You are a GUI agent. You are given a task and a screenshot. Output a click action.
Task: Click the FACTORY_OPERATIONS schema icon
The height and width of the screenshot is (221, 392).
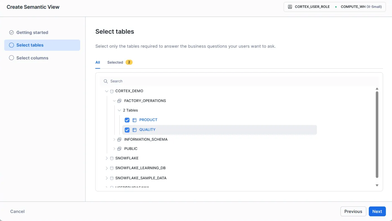[x=119, y=101]
